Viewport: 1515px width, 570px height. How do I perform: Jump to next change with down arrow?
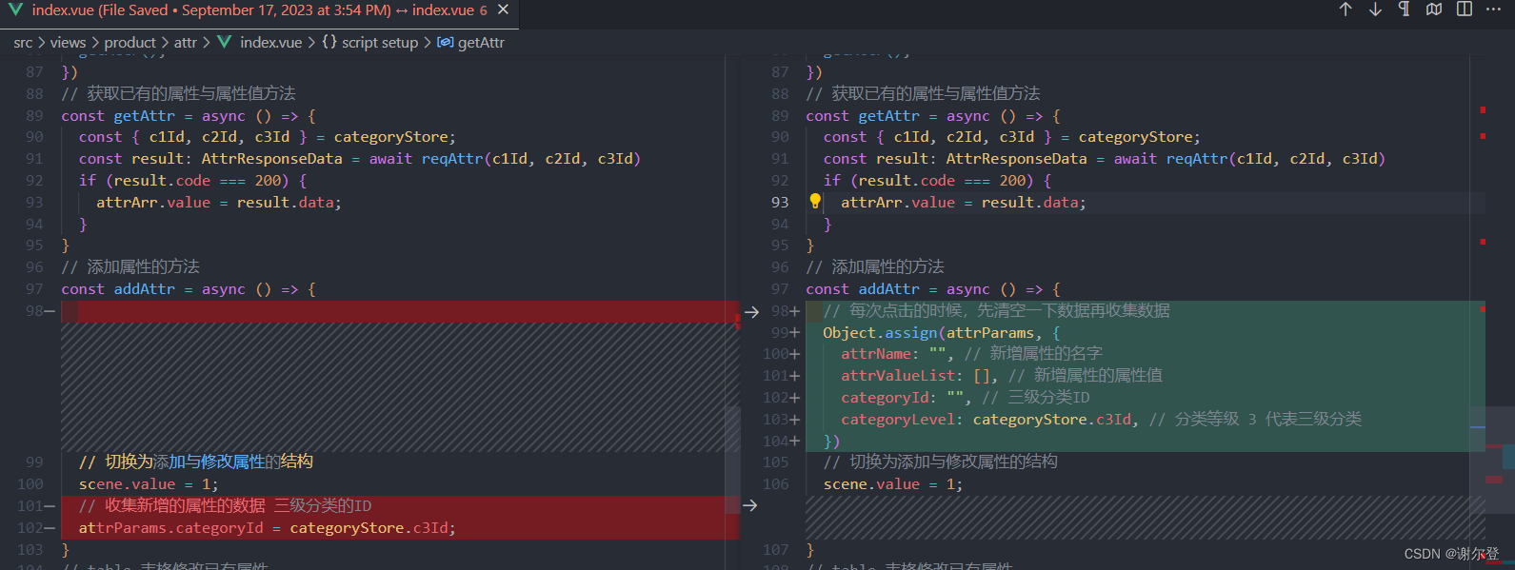click(x=1375, y=10)
